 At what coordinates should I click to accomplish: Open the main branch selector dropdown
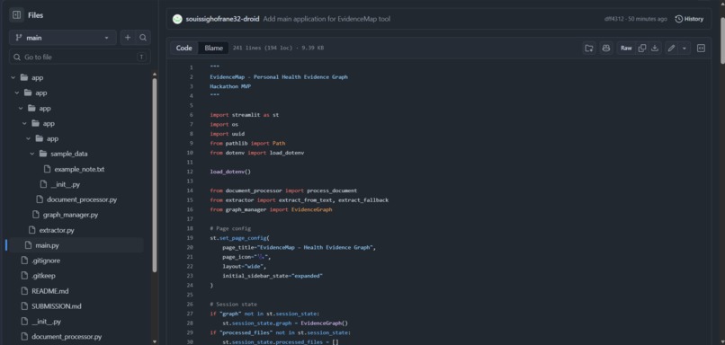(x=63, y=38)
